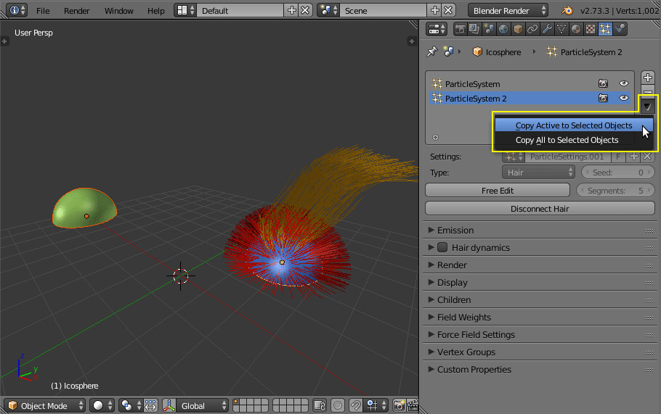
Task: Choose Copy All to Selected Objects
Action: [567, 140]
